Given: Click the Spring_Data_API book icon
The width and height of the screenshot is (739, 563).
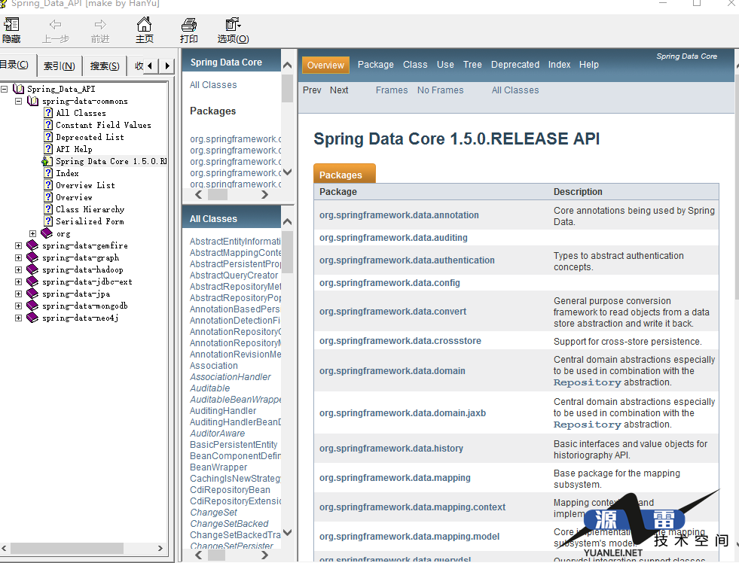Looking at the screenshot, I should [x=18, y=89].
